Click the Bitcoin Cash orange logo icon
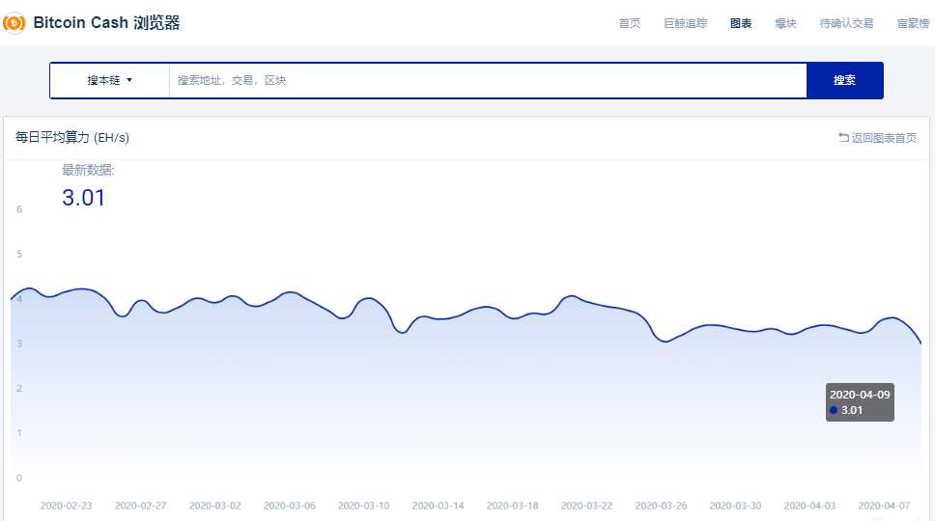Screen dimensions: 935x521 pyautogui.click(x=14, y=23)
